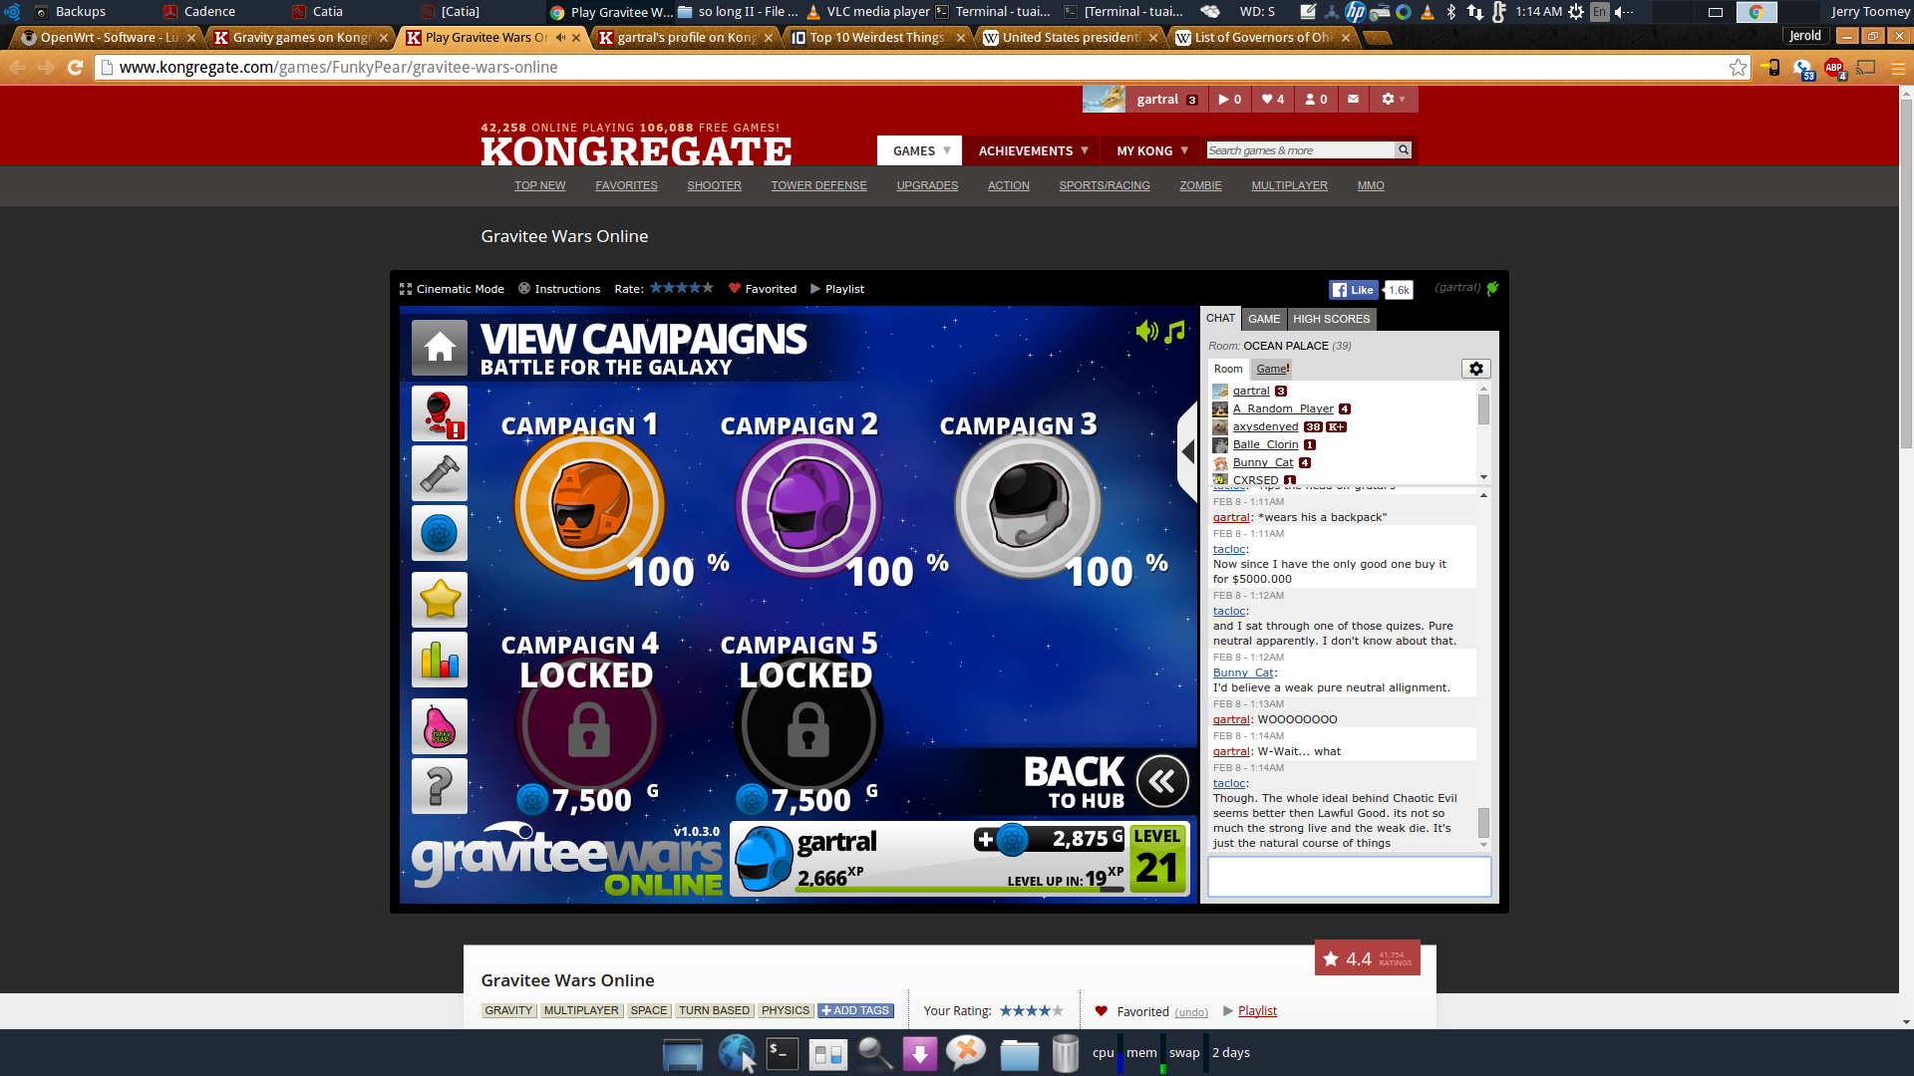1914x1076 pixels.
Task: Open the question mark help sidebar icon
Action: 440,786
